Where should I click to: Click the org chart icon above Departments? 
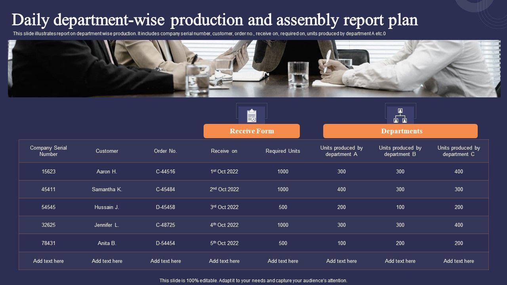(x=400, y=115)
